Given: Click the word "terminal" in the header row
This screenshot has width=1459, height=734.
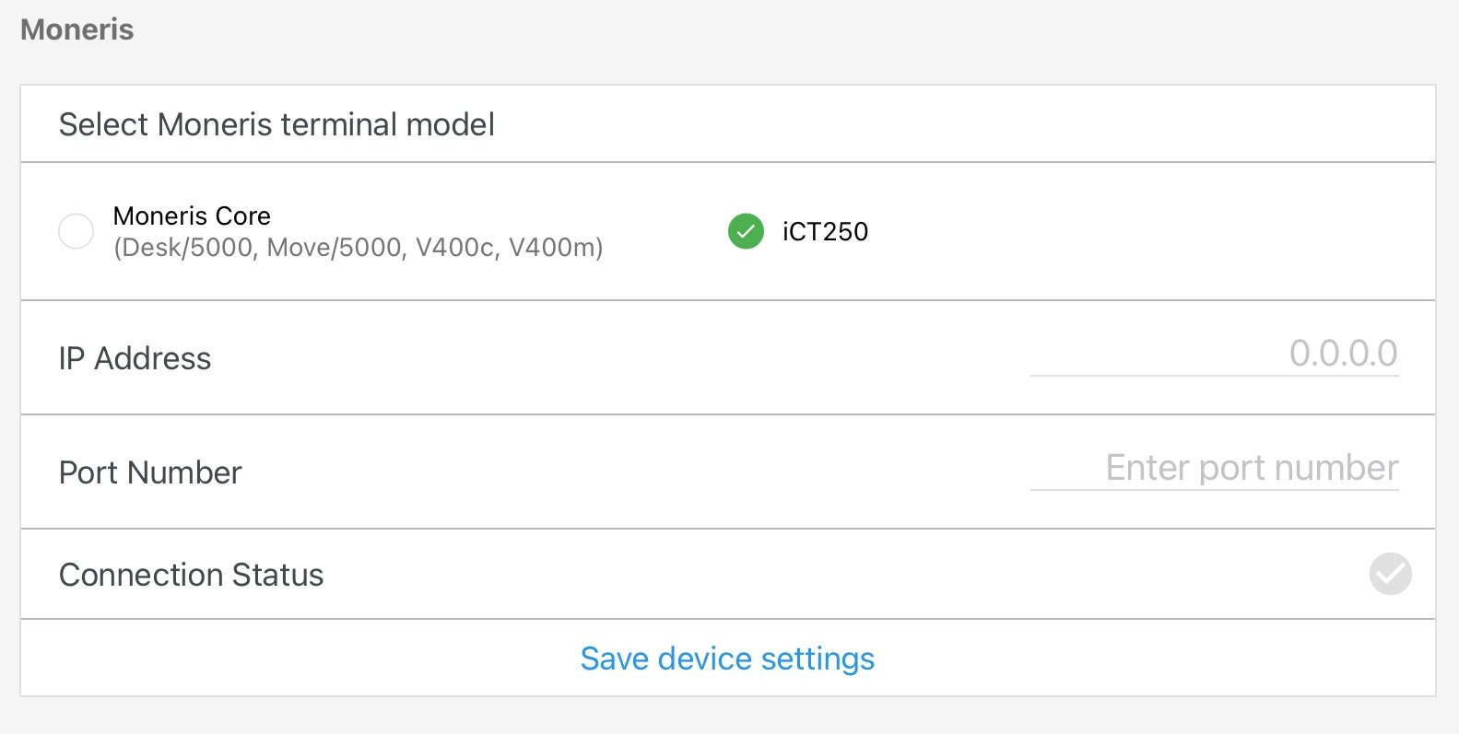Looking at the screenshot, I should 339,124.
